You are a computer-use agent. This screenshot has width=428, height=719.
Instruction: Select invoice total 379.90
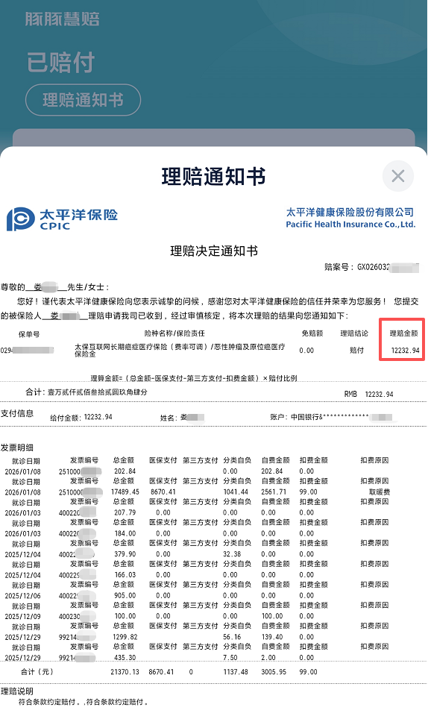[125, 554]
